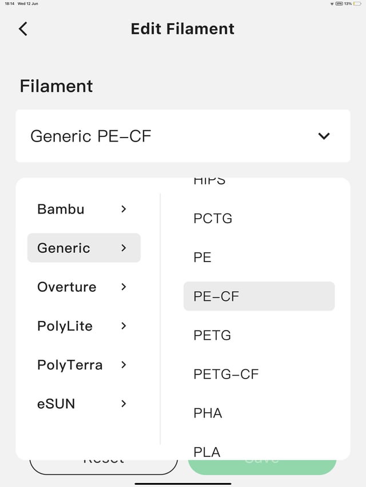Expand the PolyLite chevron arrow
366x487 pixels.
click(124, 326)
